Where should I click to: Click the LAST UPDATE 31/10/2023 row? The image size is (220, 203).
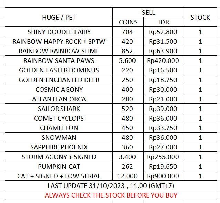pyautogui.click(x=111, y=186)
